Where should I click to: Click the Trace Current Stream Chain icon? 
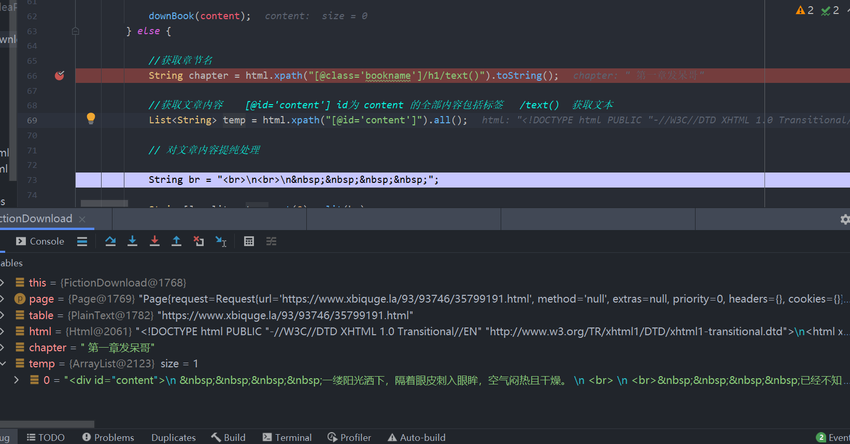pyautogui.click(x=271, y=241)
